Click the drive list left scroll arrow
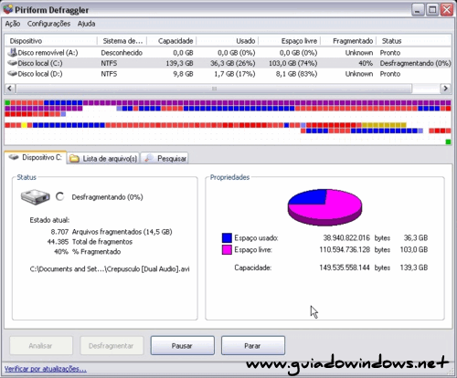 pos(10,89)
